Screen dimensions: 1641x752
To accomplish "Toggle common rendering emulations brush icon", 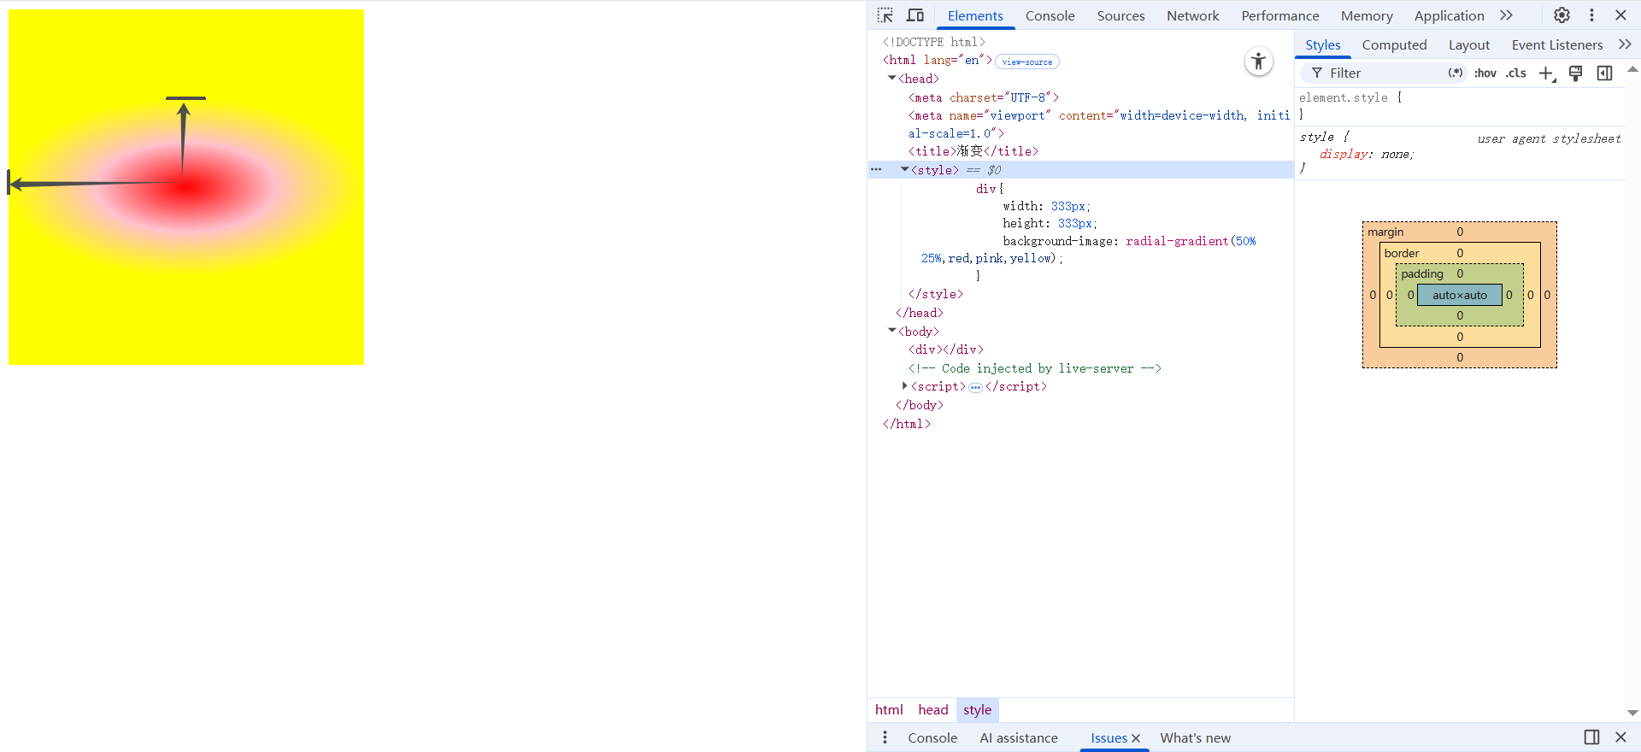I will click(1575, 73).
